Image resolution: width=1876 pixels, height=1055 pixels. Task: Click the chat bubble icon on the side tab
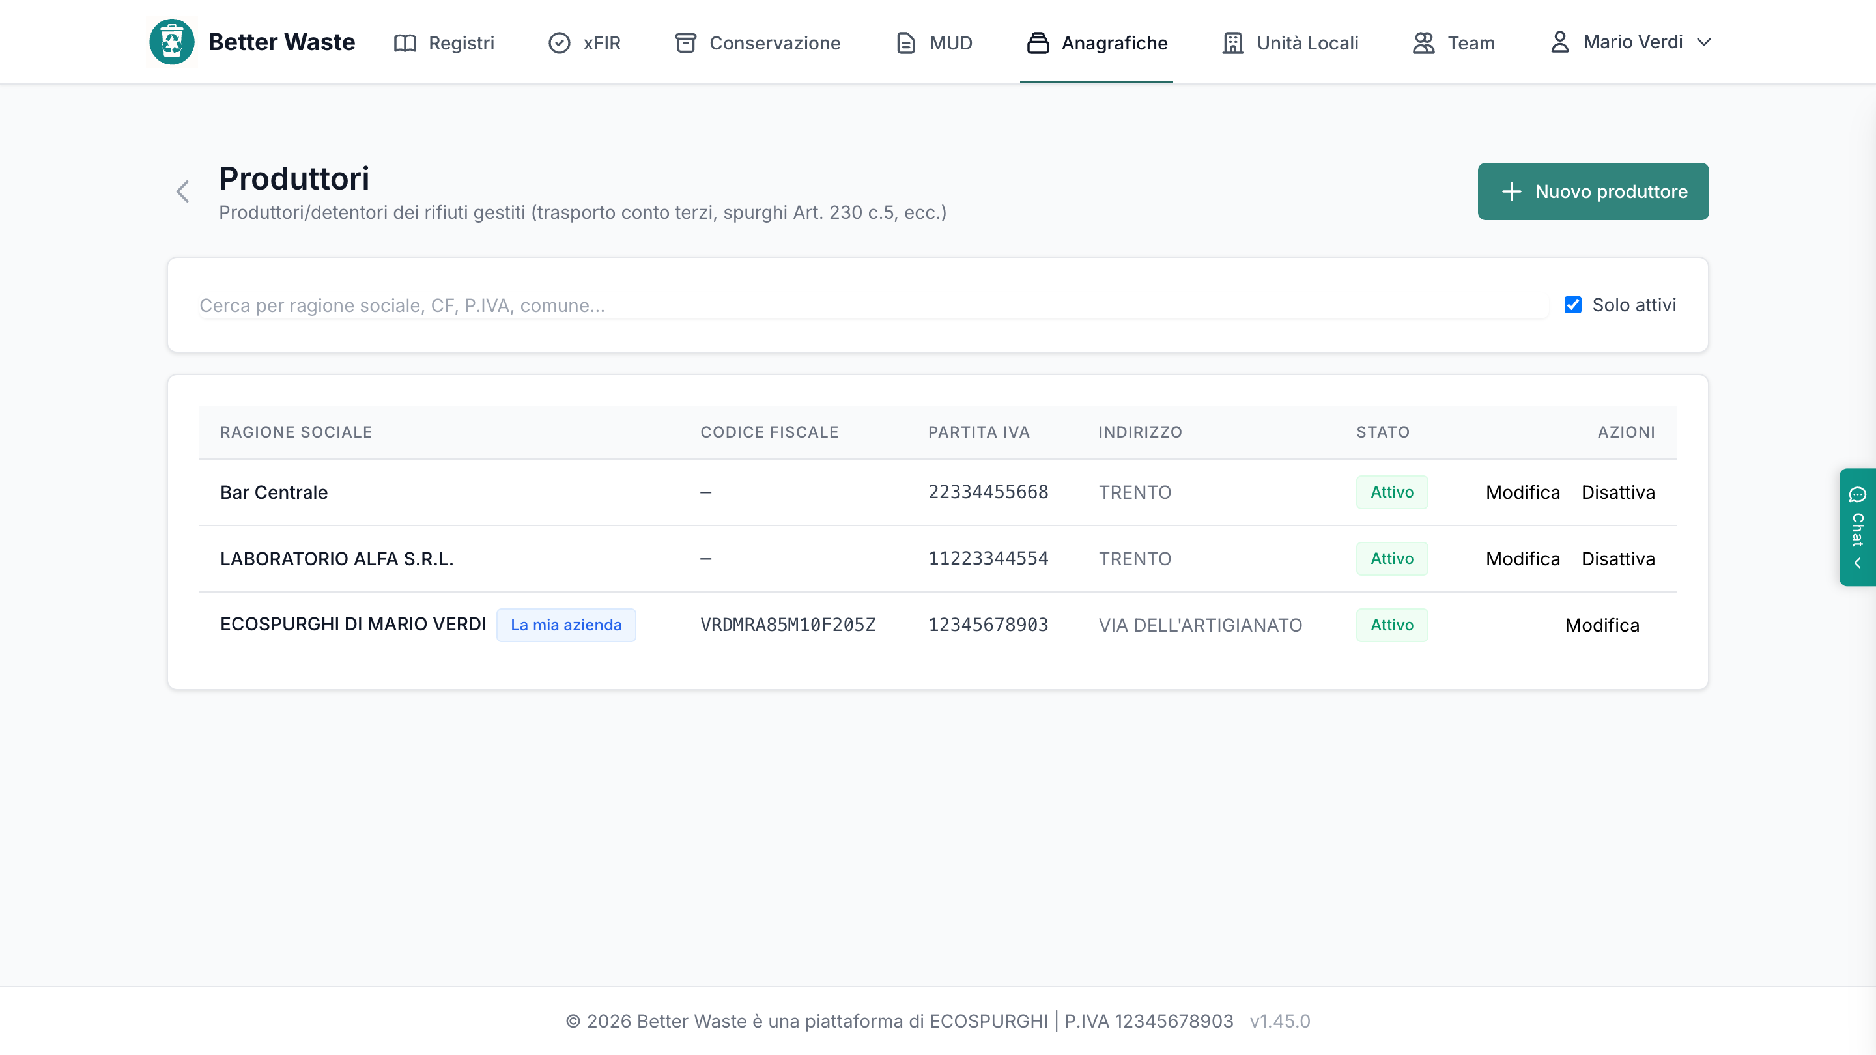1857,494
